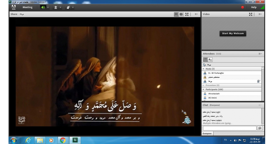Open File Explorer from the taskbar

[x=40, y=140]
